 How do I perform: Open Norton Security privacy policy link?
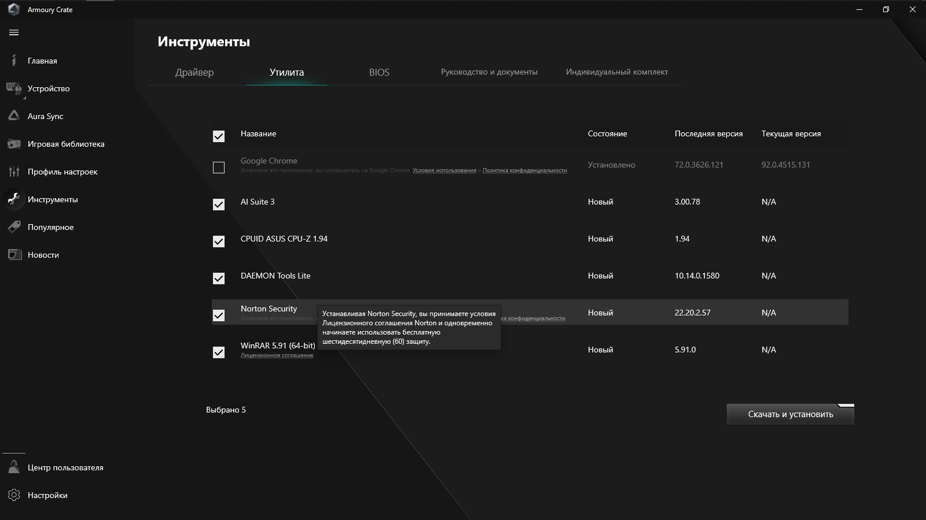click(x=533, y=318)
